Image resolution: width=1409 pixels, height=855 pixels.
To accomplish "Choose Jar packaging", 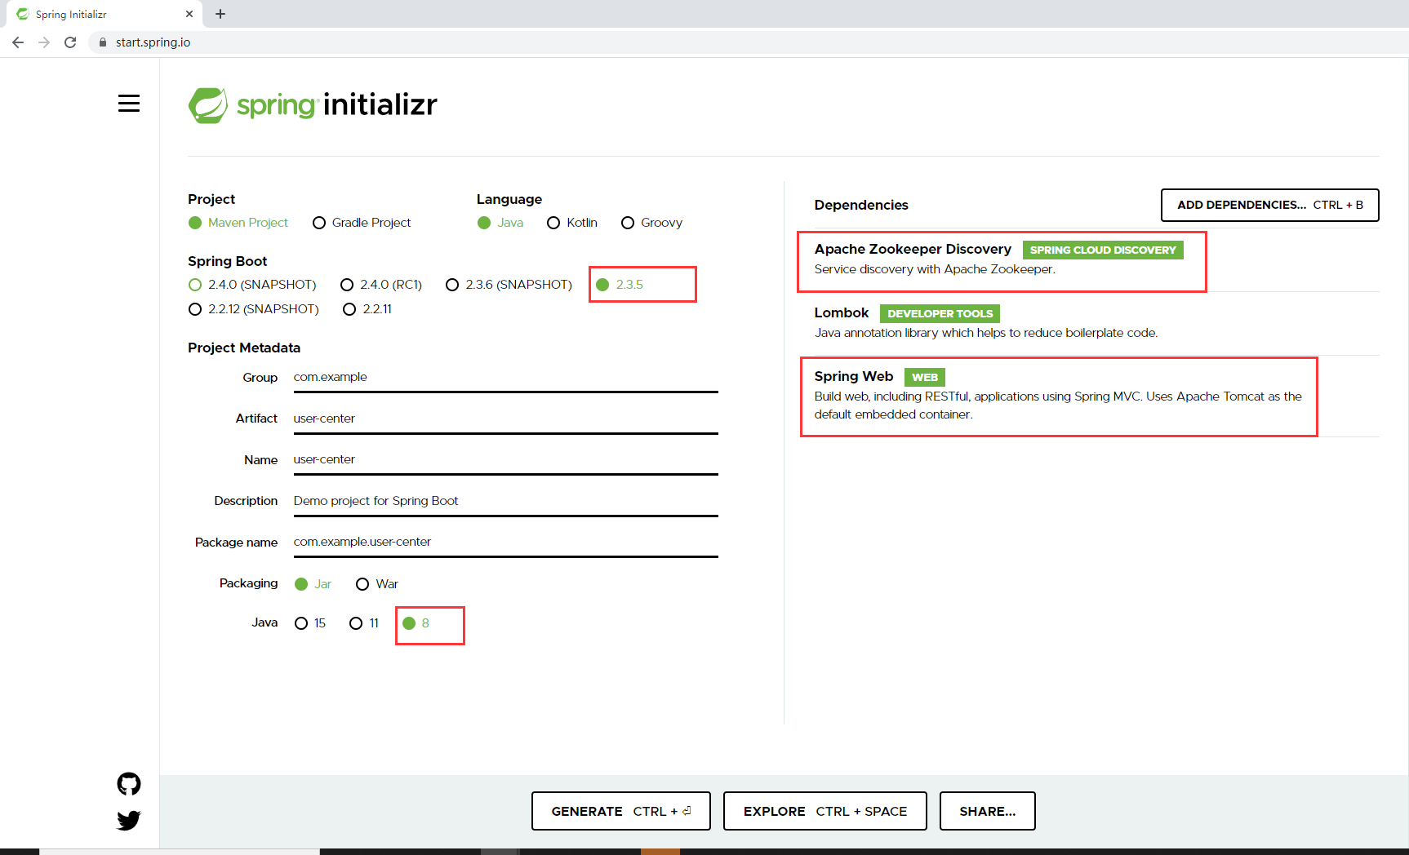I will (x=313, y=584).
